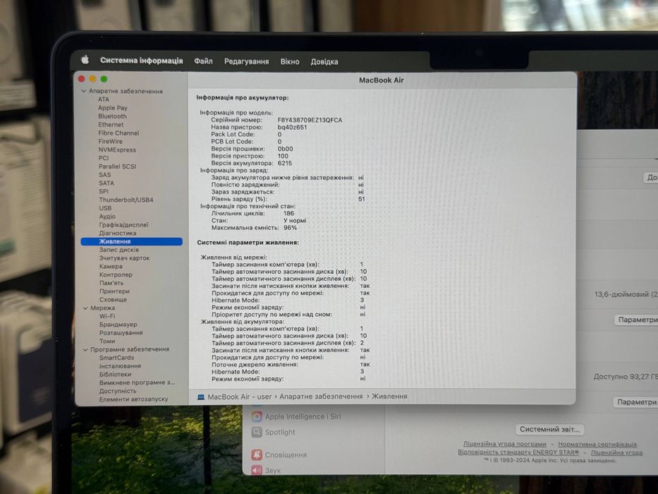The width and height of the screenshot is (658, 494).
Task: Select FireWire in the sidebar
Action: point(111,142)
